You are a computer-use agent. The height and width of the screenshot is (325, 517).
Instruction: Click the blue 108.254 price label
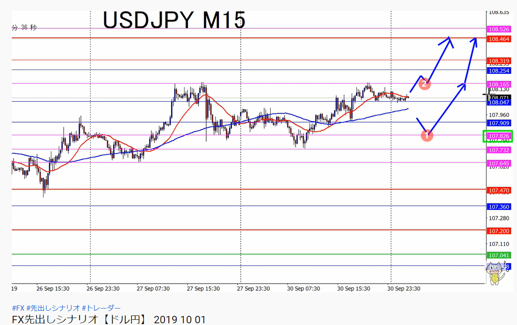point(499,71)
